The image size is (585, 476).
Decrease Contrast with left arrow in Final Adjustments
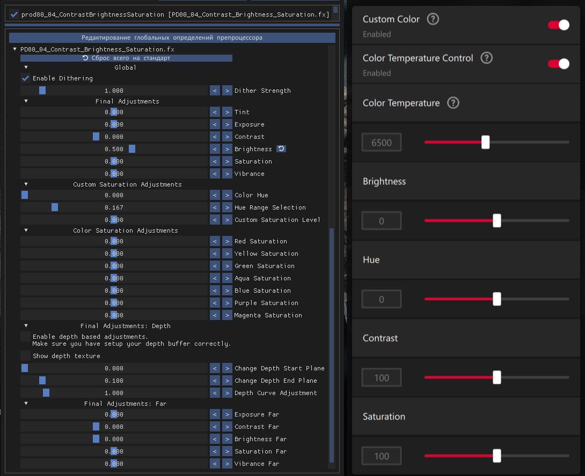[215, 137]
